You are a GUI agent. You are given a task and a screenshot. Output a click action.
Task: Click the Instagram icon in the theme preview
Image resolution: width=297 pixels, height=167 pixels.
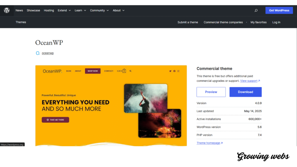coord(178,70)
